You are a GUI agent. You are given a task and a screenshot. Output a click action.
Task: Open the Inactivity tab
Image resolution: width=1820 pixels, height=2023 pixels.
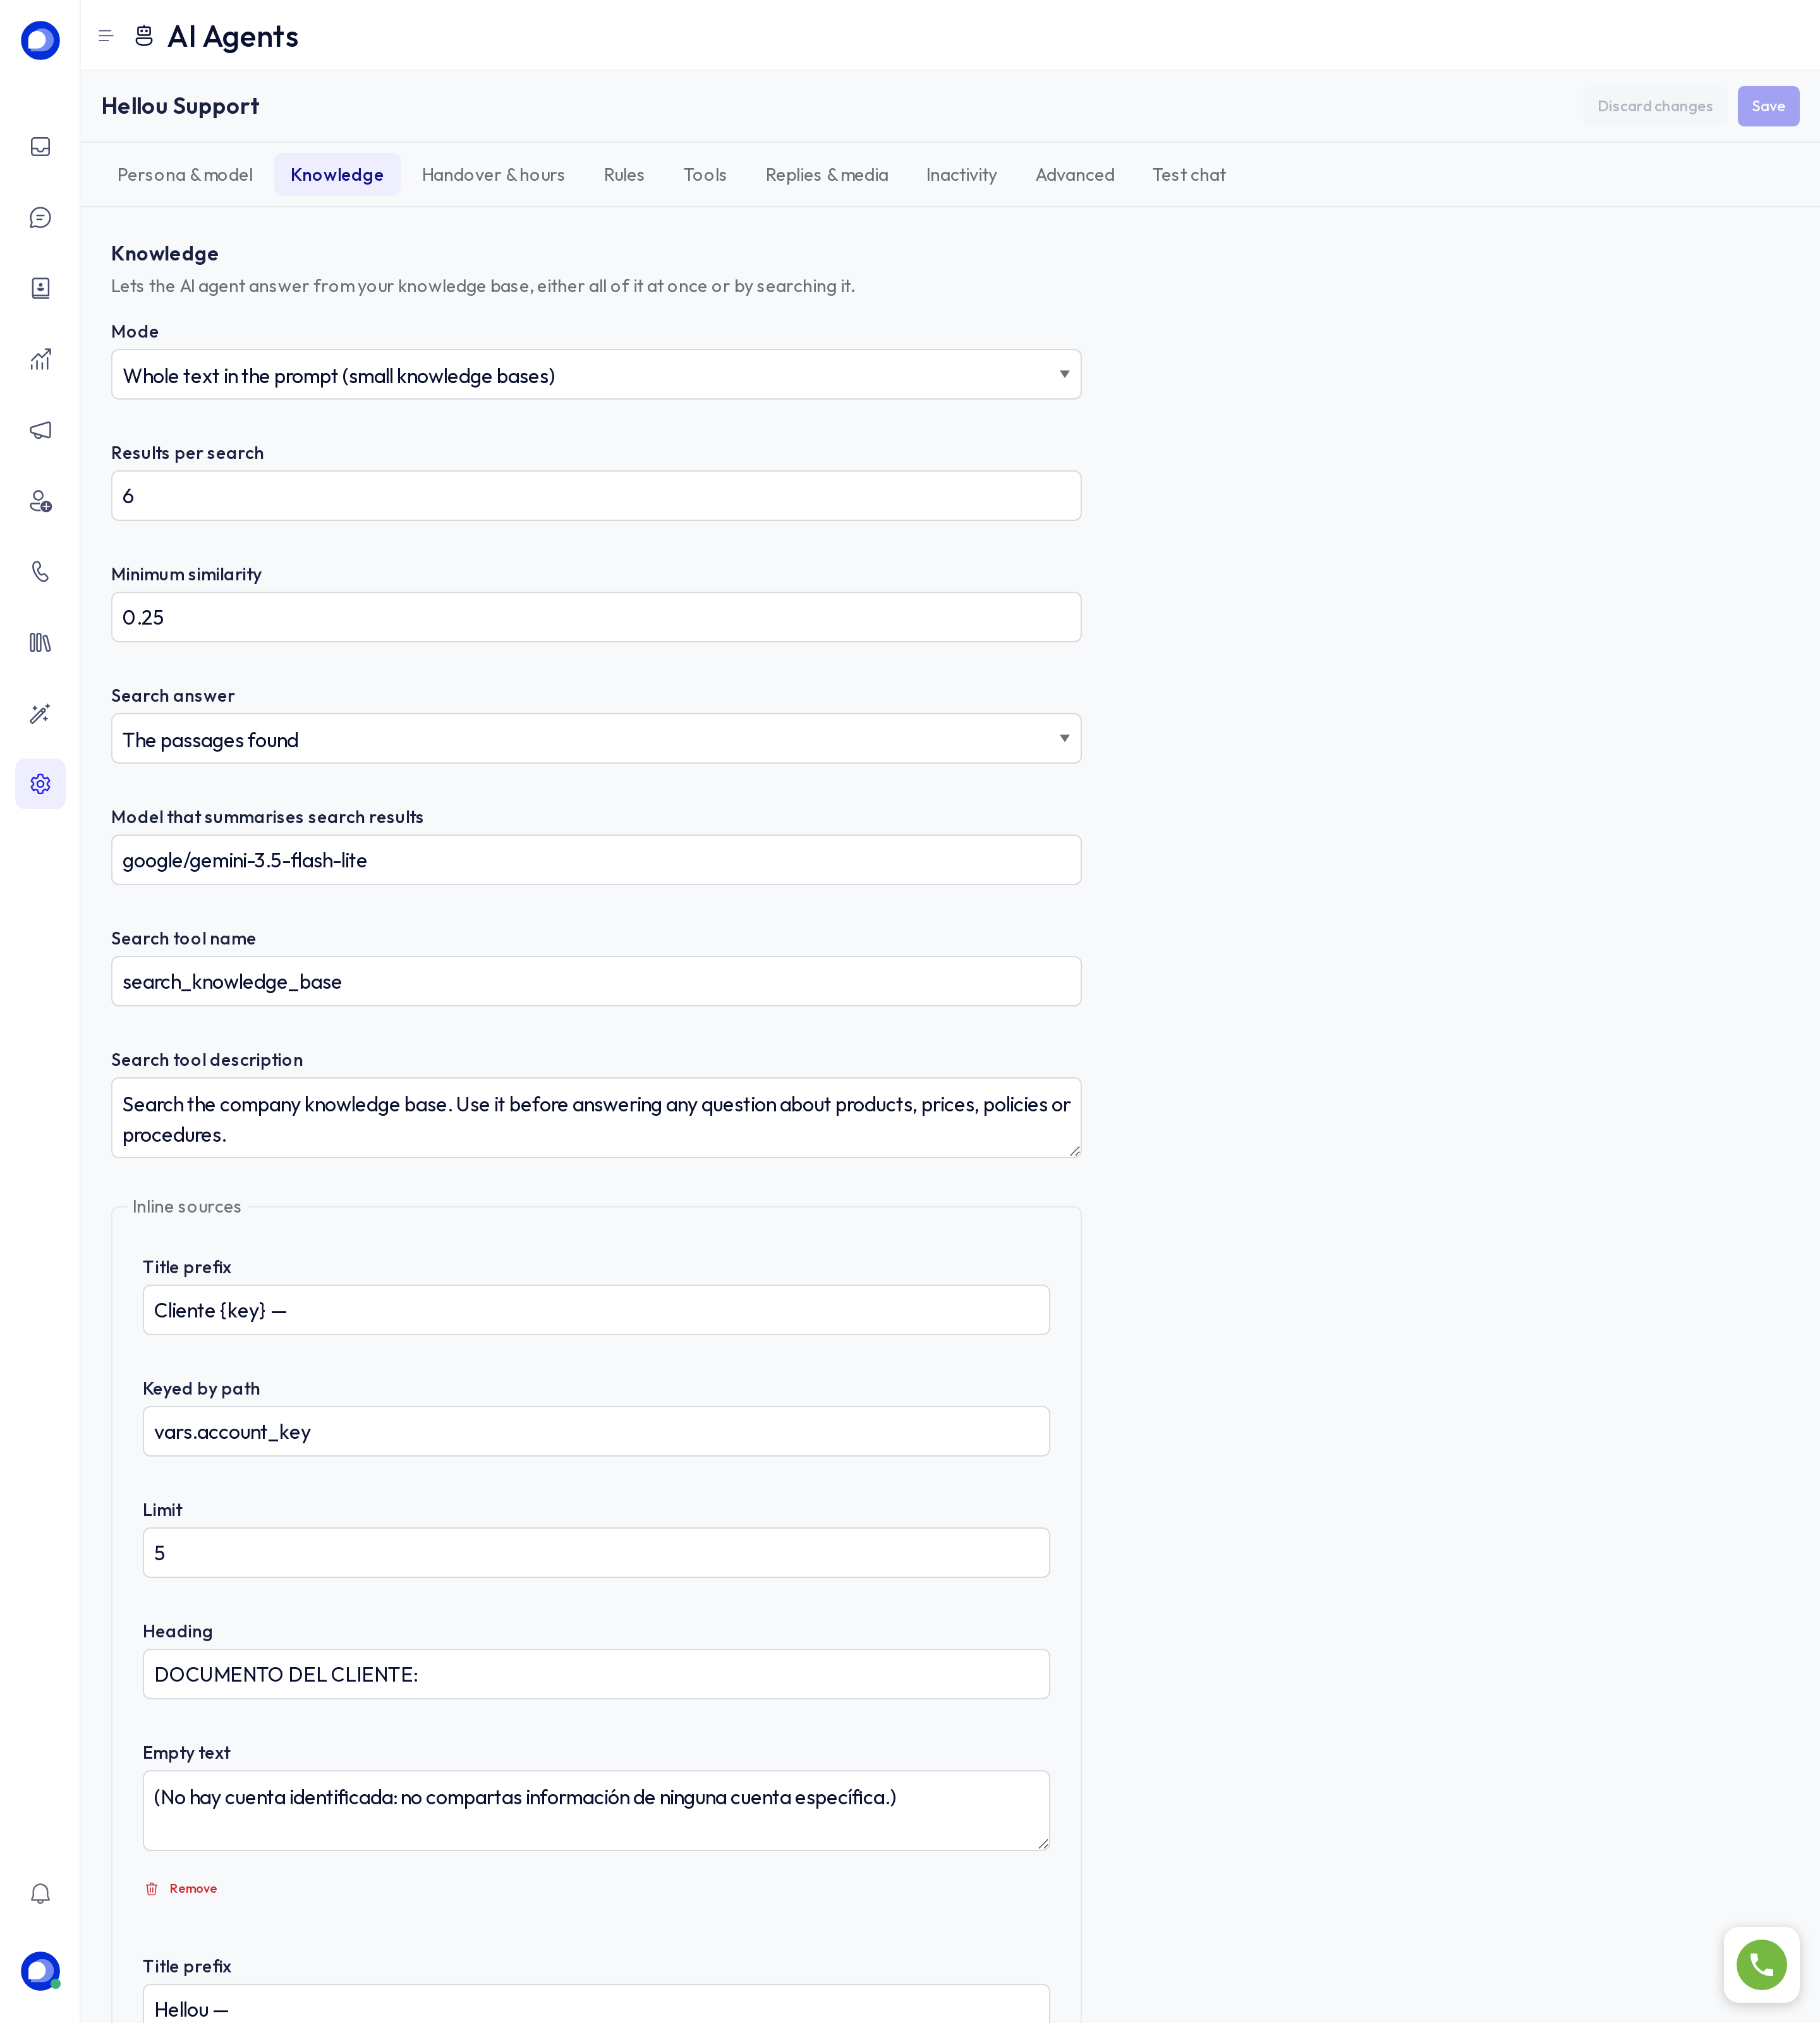(961, 175)
